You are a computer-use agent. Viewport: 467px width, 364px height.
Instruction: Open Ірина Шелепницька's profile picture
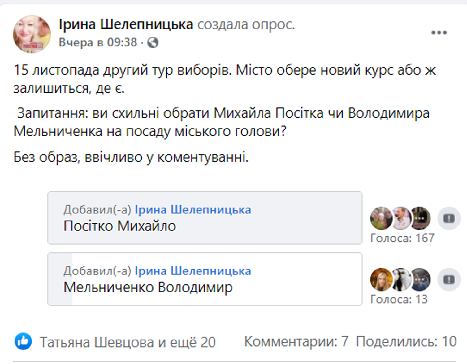(32, 34)
